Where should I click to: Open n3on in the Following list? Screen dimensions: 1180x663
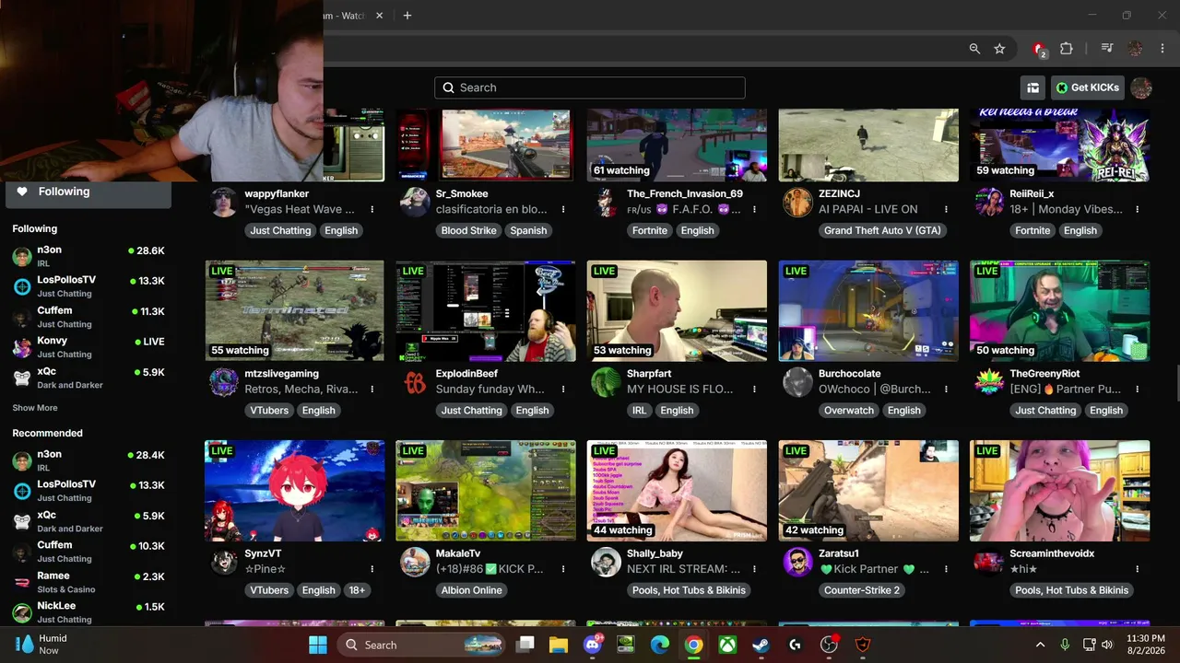pos(88,255)
